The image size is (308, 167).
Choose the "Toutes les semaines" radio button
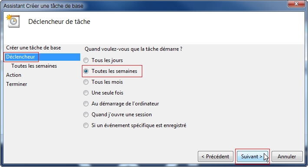point(86,71)
